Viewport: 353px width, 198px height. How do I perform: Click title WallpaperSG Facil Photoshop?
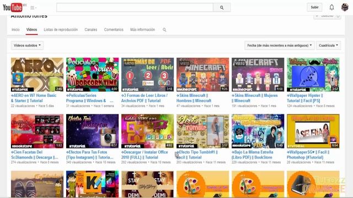click(x=308, y=155)
